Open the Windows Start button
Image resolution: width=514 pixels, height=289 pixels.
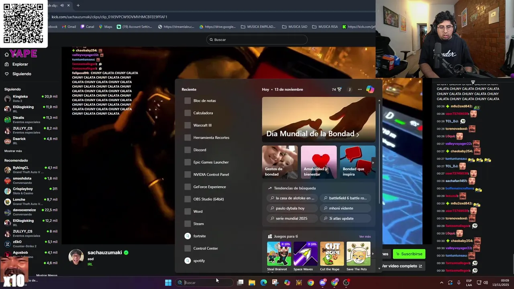[168, 283]
